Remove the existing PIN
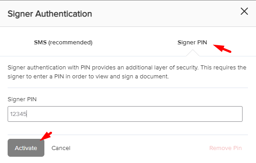The height and width of the screenshot is (163, 256). 226,148
